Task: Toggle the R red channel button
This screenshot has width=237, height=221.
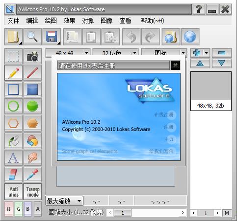Action: (x=9, y=209)
